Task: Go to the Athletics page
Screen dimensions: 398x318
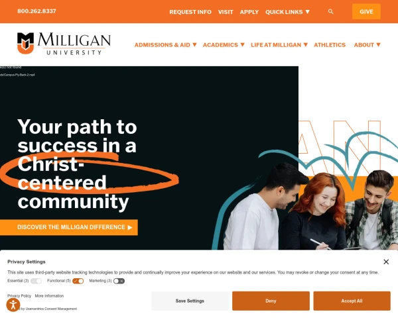Action: (x=330, y=45)
